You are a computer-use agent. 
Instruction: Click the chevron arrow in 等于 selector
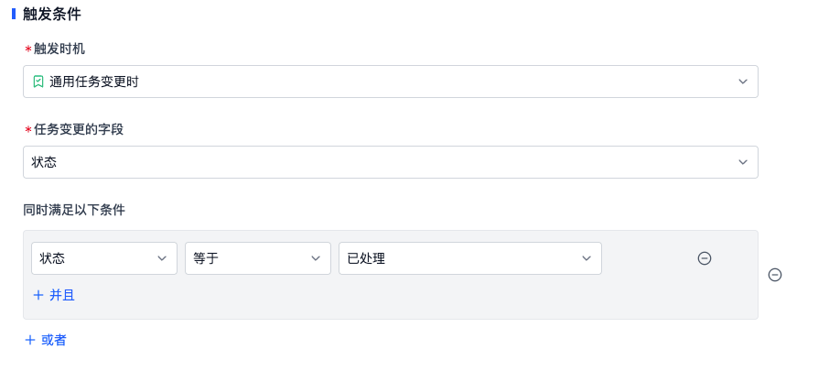[x=316, y=258]
